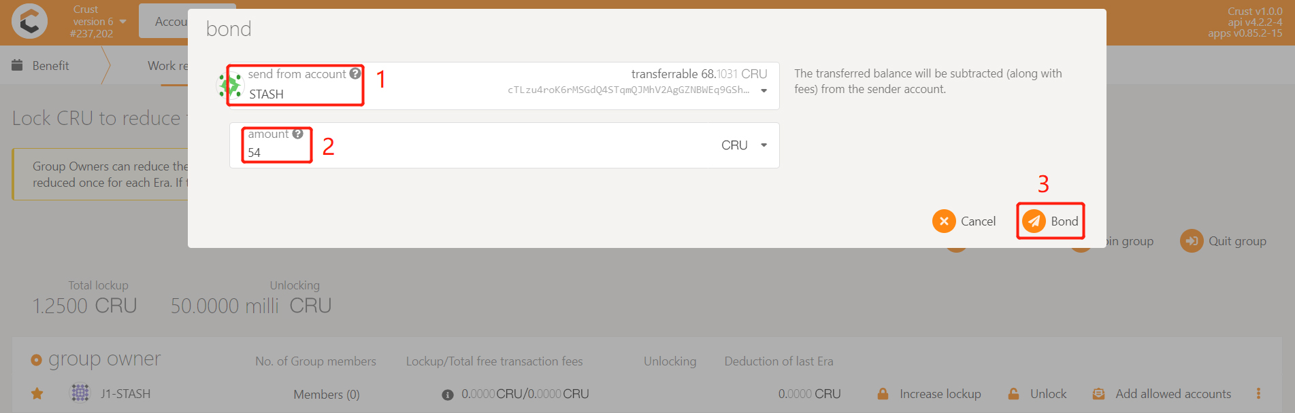The image size is (1295, 413).
Task: Click the Quit group button
Action: click(x=1224, y=241)
